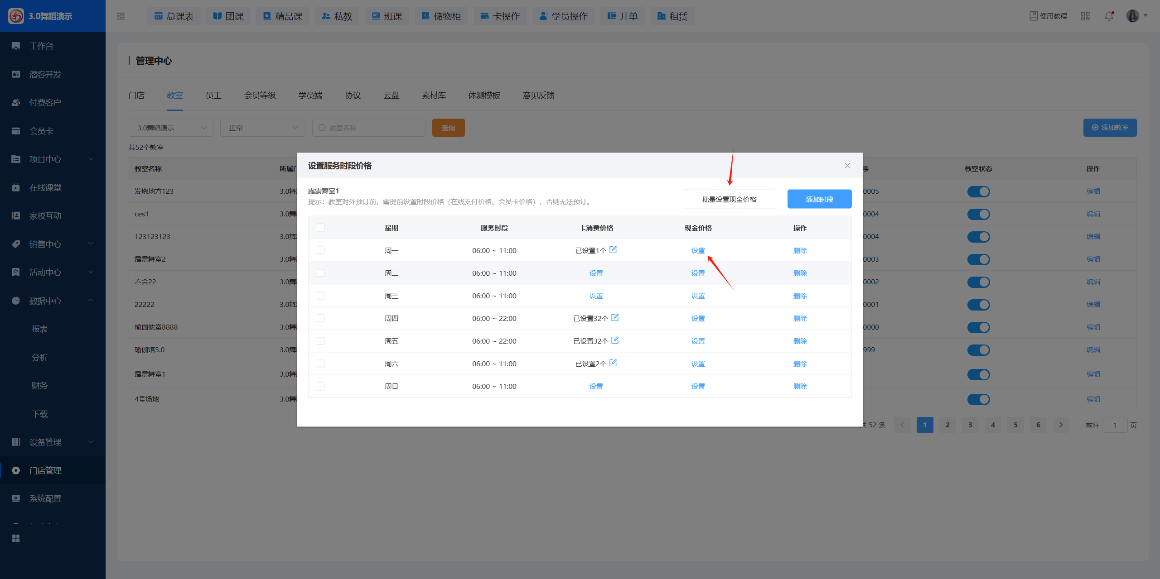Switch to the 员工 tab
The height and width of the screenshot is (579, 1160).
coord(213,95)
